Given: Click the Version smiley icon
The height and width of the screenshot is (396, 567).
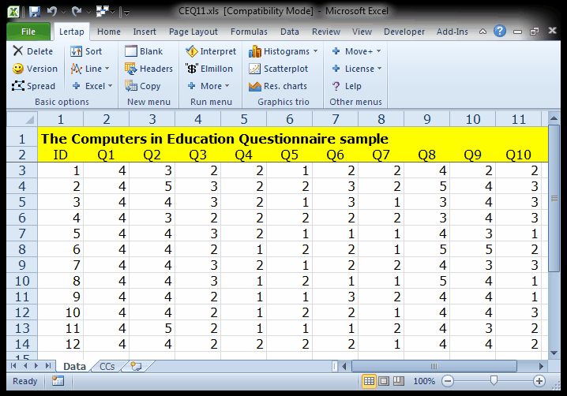Looking at the screenshot, I should (x=18, y=69).
